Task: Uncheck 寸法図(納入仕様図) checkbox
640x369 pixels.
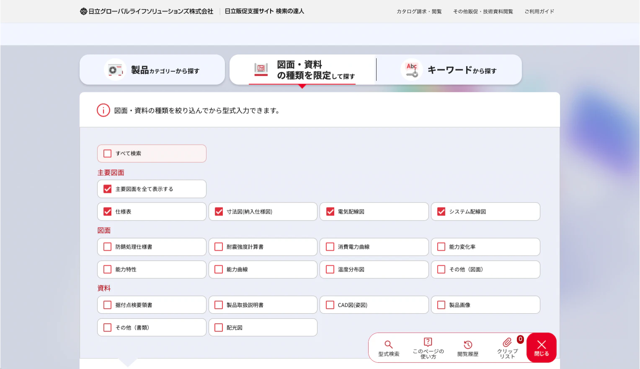Action: click(x=219, y=212)
